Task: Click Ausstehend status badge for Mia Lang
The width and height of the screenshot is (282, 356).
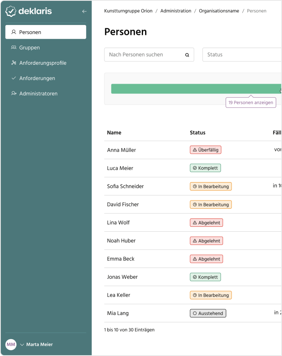Action: (208, 313)
